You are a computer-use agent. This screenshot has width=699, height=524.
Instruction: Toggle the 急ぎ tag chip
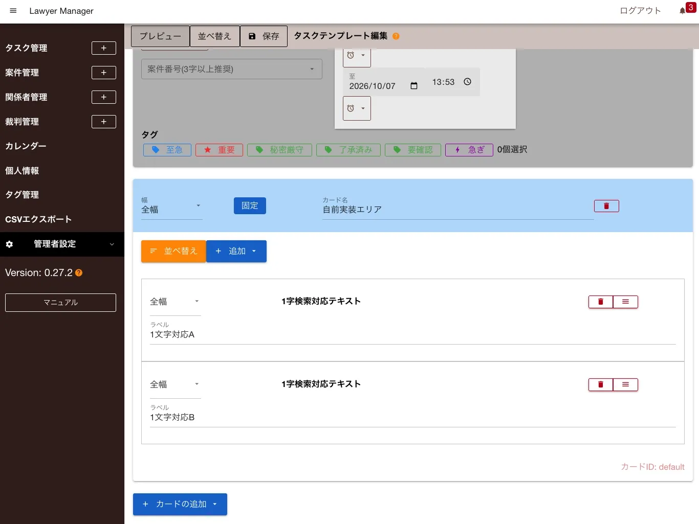[469, 150]
